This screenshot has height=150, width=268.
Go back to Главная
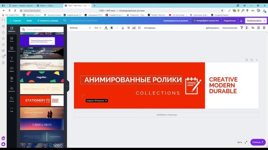coord(15,20)
